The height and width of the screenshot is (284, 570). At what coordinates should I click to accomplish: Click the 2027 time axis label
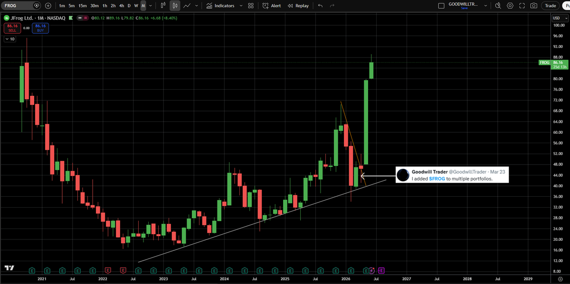coord(407,279)
